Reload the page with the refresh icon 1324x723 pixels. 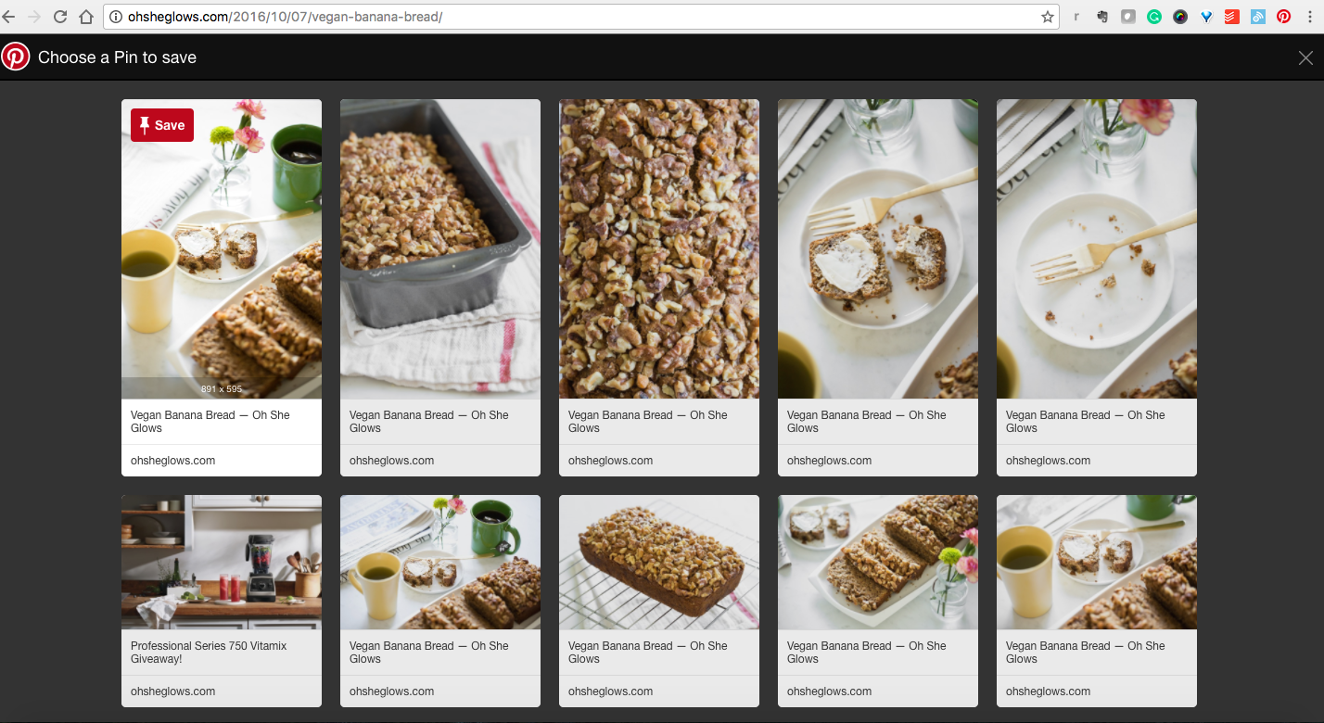tap(60, 17)
